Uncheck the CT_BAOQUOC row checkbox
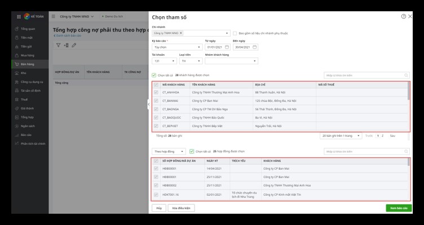Viewport: 424px width, 225px height. click(x=156, y=118)
